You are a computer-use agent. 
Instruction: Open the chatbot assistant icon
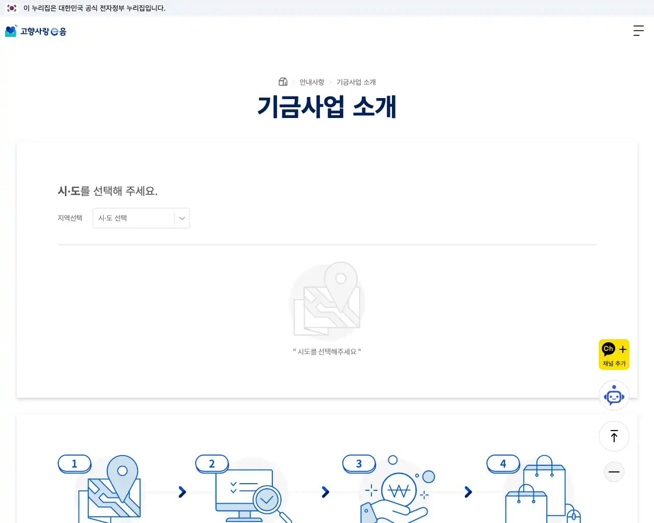tap(614, 395)
